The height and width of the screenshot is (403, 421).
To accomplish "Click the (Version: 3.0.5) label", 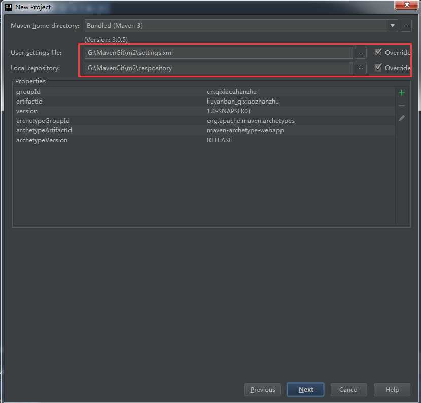I will [x=106, y=40].
